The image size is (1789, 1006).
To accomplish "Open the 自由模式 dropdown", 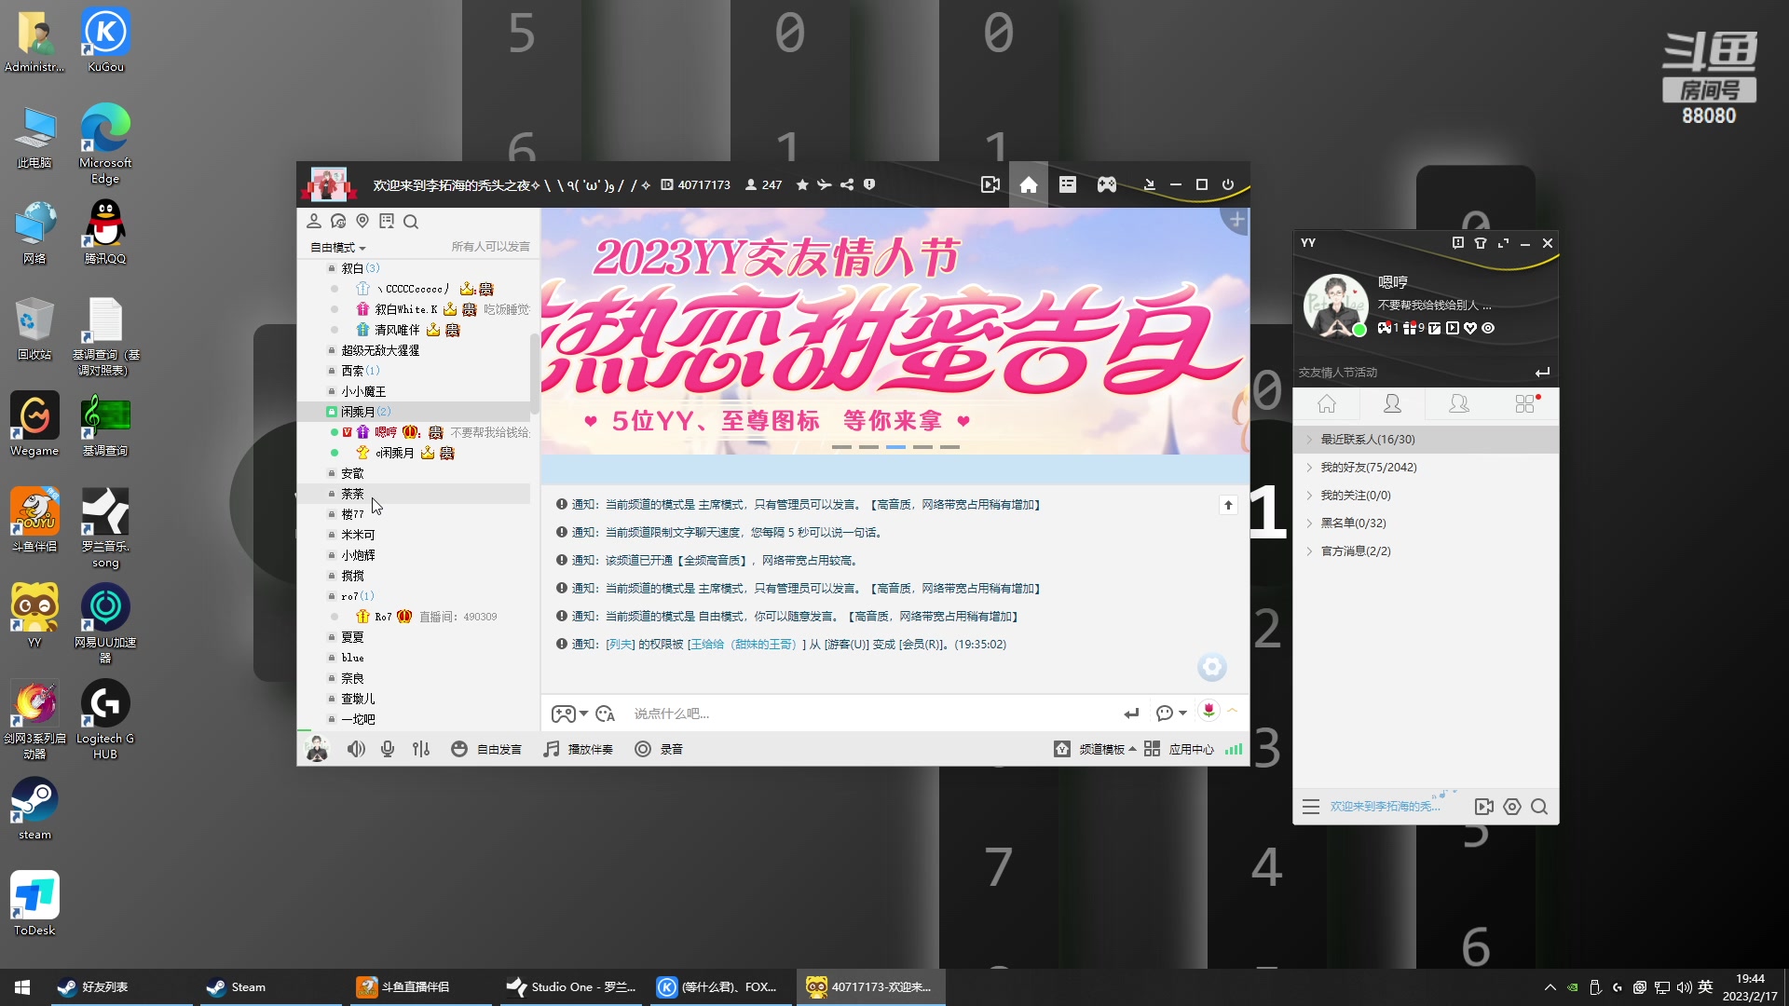I will [x=335, y=247].
